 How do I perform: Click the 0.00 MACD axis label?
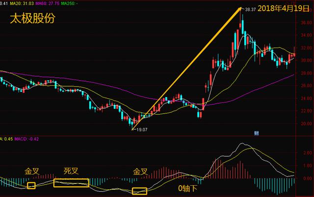pos(307,178)
